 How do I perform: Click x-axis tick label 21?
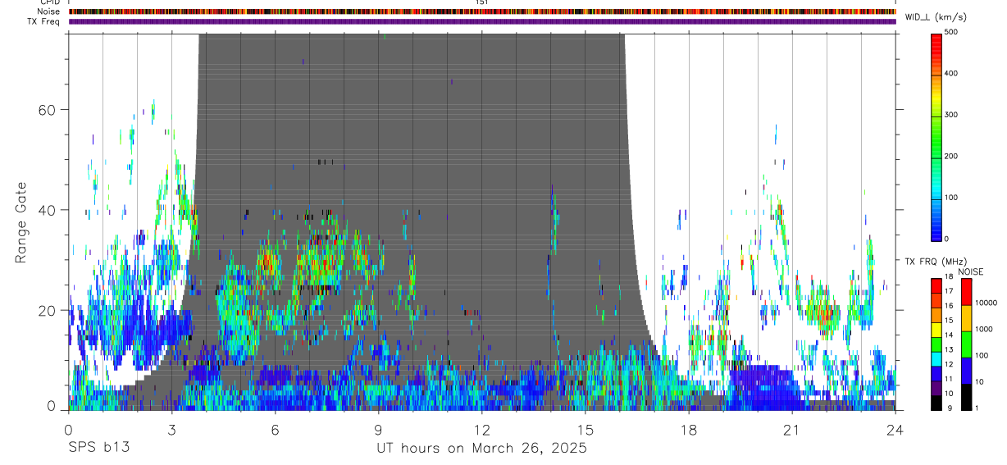[x=792, y=430]
